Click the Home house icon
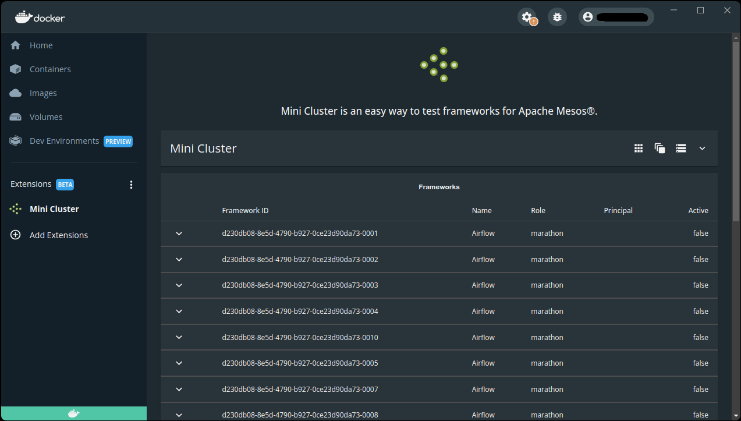Viewport: 741px width, 421px height. (x=16, y=45)
